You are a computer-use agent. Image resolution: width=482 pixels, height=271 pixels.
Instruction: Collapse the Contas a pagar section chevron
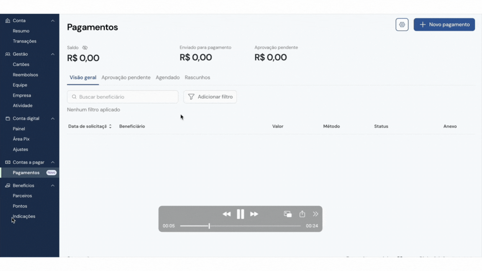53,162
